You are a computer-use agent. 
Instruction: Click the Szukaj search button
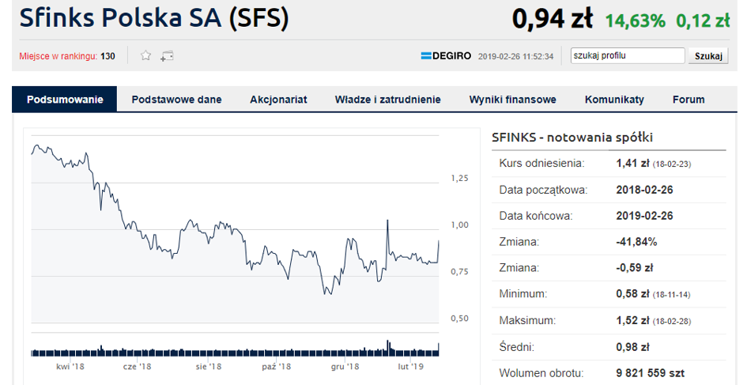point(708,56)
